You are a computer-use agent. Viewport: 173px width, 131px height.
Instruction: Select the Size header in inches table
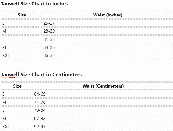[x=22, y=15]
